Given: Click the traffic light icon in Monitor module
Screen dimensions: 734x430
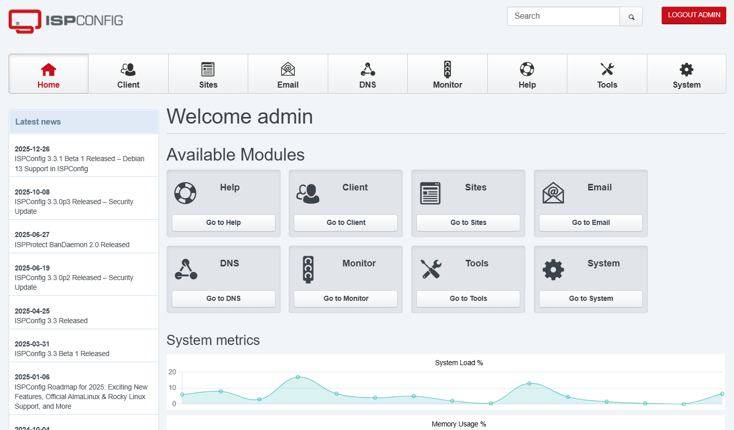Looking at the screenshot, I should point(308,269).
